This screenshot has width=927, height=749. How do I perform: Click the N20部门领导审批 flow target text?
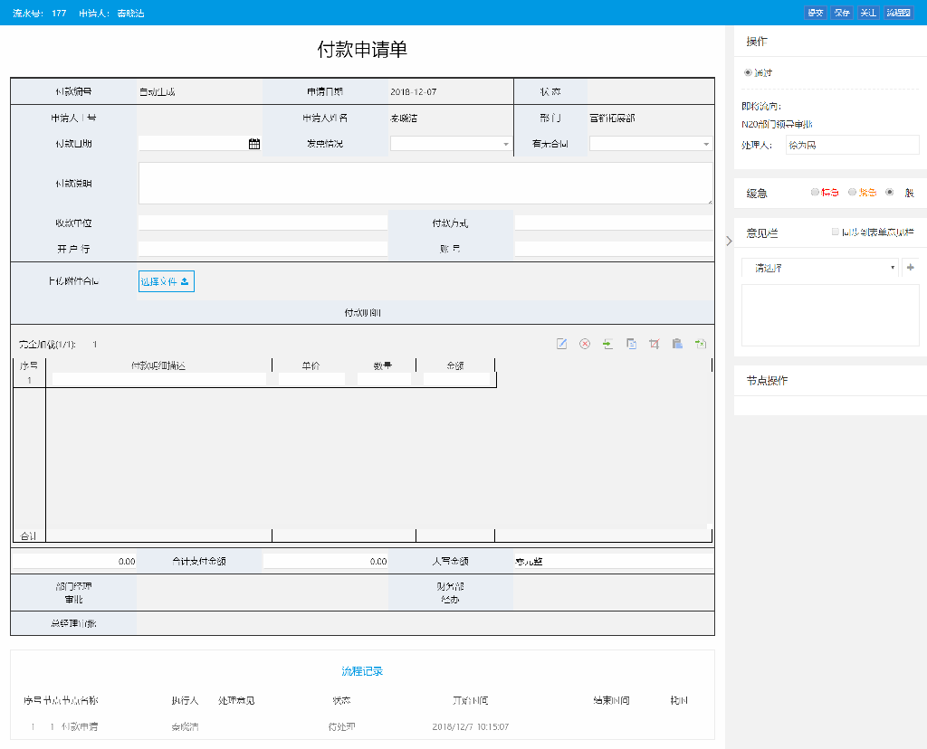pyautogui.click(x=778, y=124)
